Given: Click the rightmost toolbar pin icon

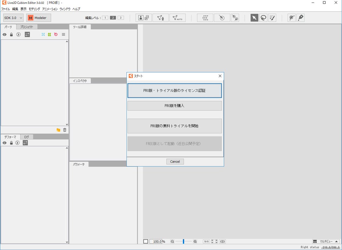Looking at the screenshot, I should click(x=300, y=18).
